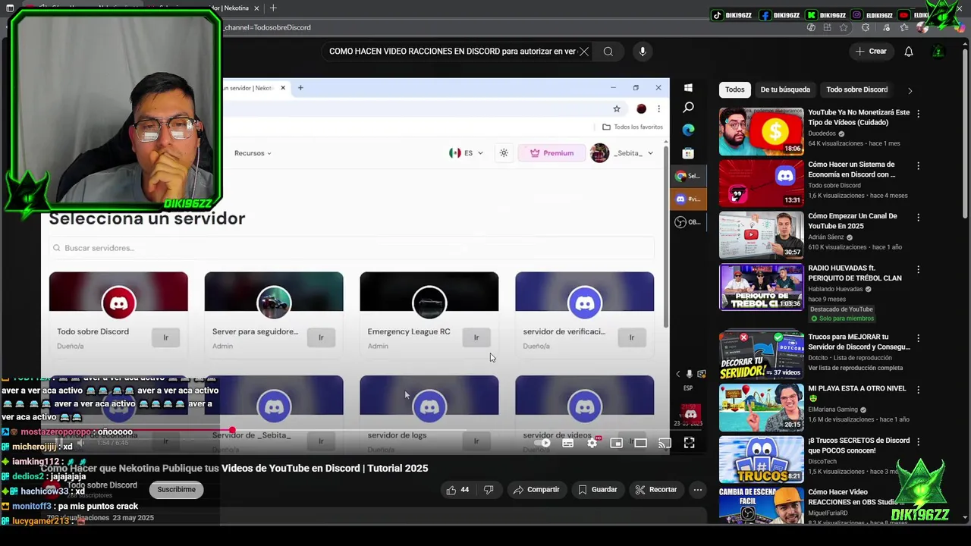This screenshot has width=971, height=546.
Task: Switch to miniplayer mode
Action: [x=617, y=443]
